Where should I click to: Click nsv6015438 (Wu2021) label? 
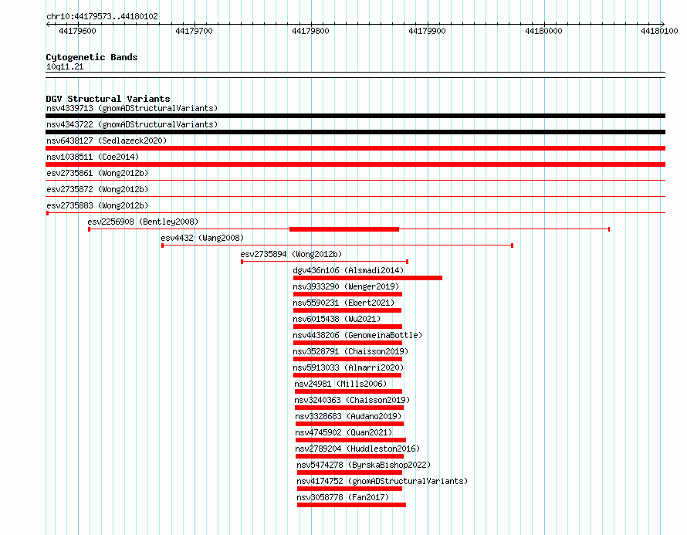[x=337, y=319]
